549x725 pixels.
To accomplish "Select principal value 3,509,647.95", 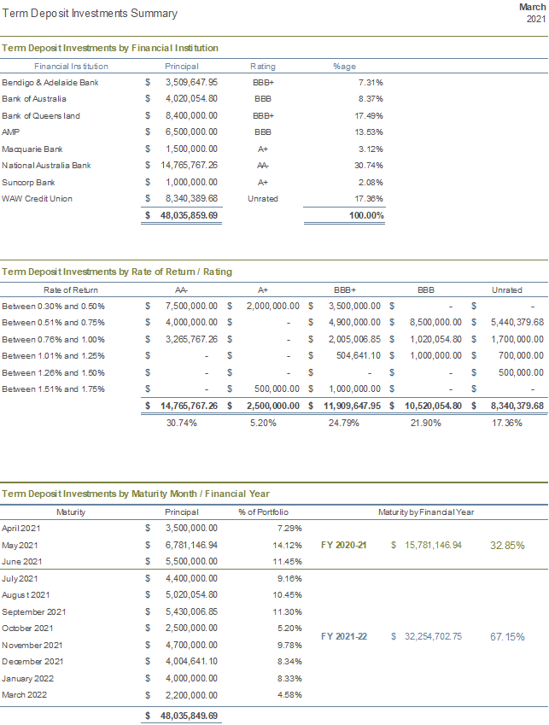I will coord(191,82).
